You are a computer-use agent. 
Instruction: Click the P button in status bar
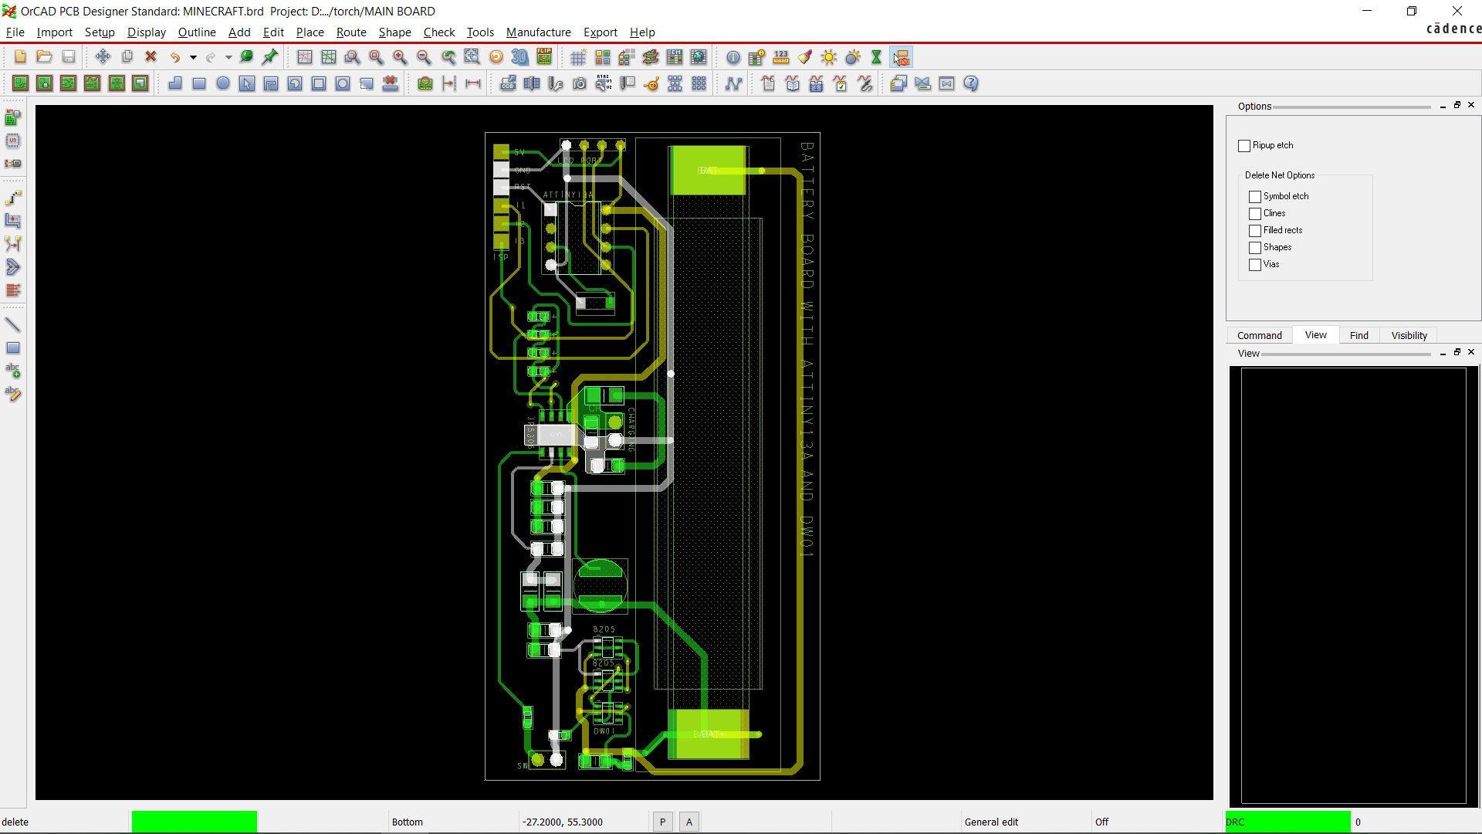pyautogui.click(x=662, y=822)
